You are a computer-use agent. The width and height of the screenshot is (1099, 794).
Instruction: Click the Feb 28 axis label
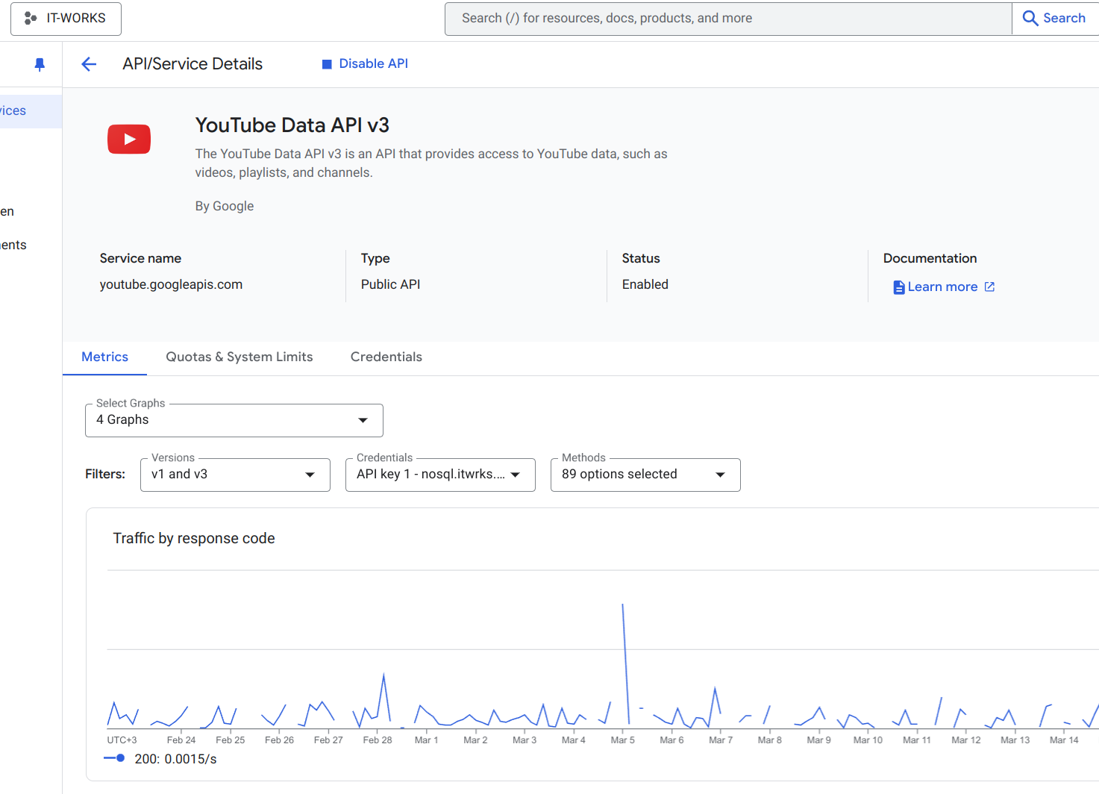pyautogui.click(x=378, y=740)
